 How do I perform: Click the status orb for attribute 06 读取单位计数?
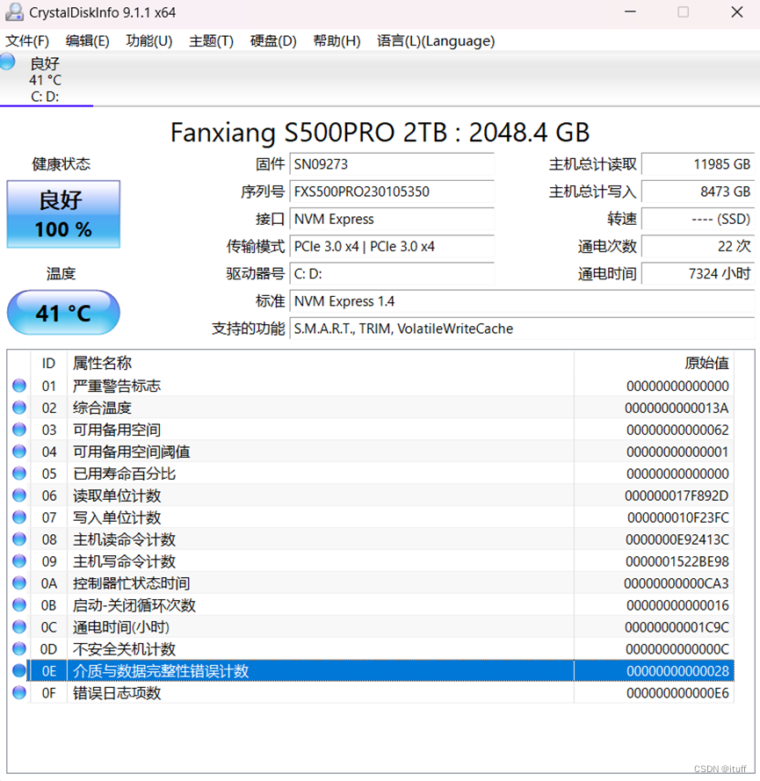point(19,495)
